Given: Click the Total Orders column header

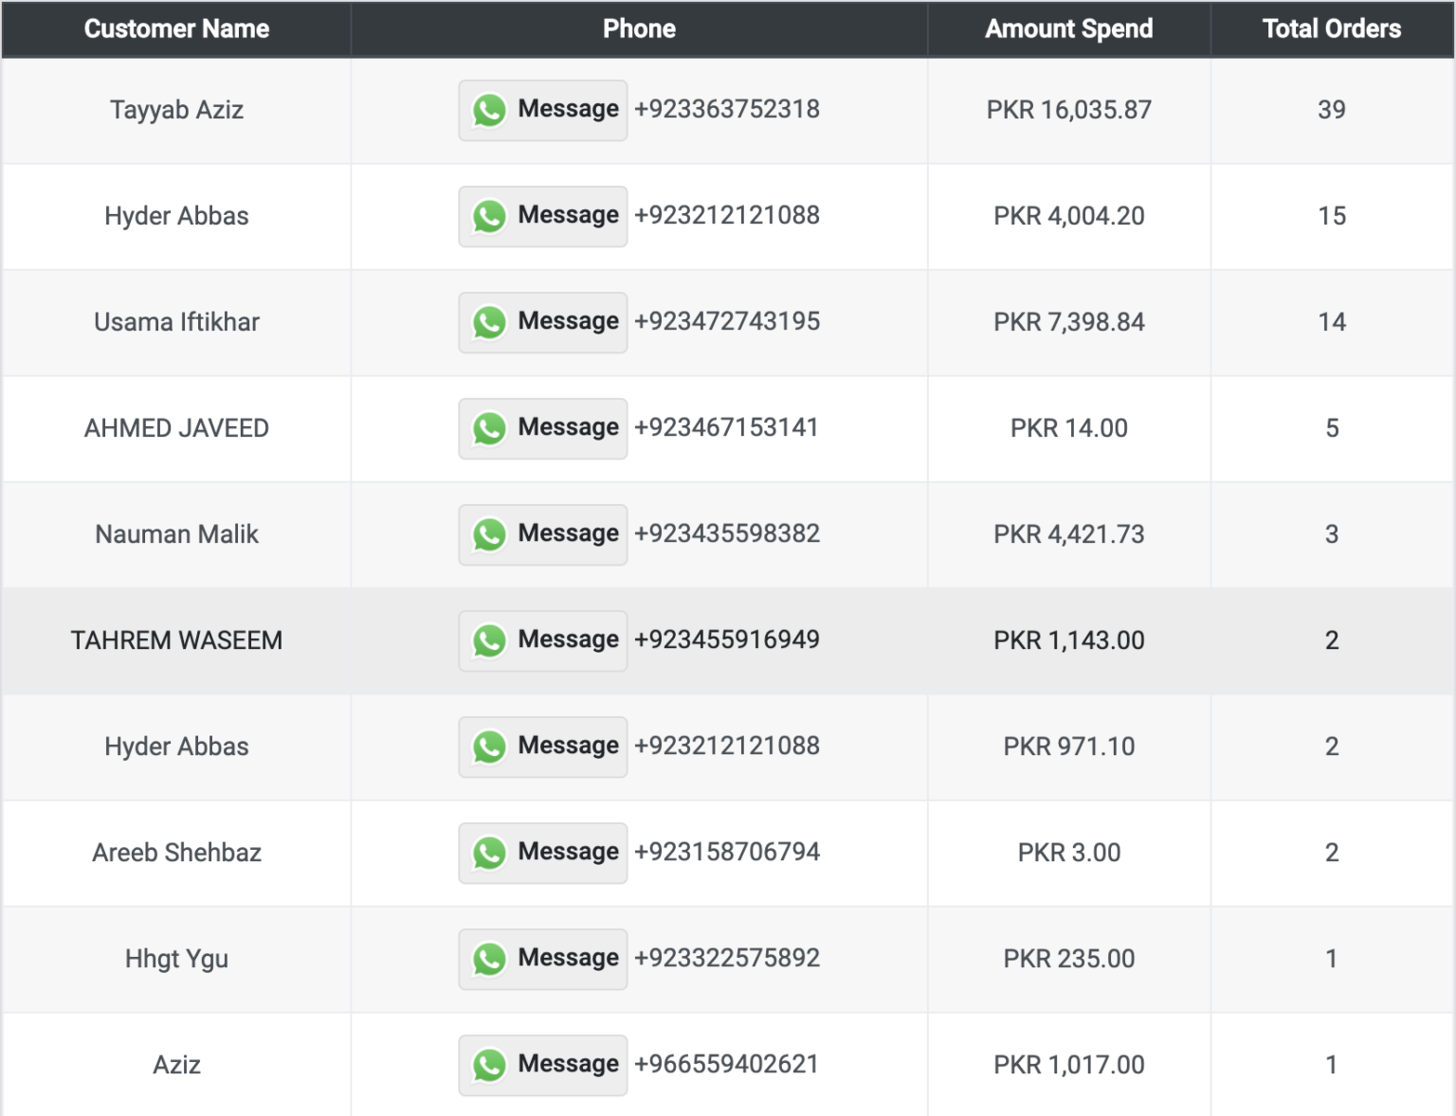Looking at the screenshot, I should (x=1331, y=29).
